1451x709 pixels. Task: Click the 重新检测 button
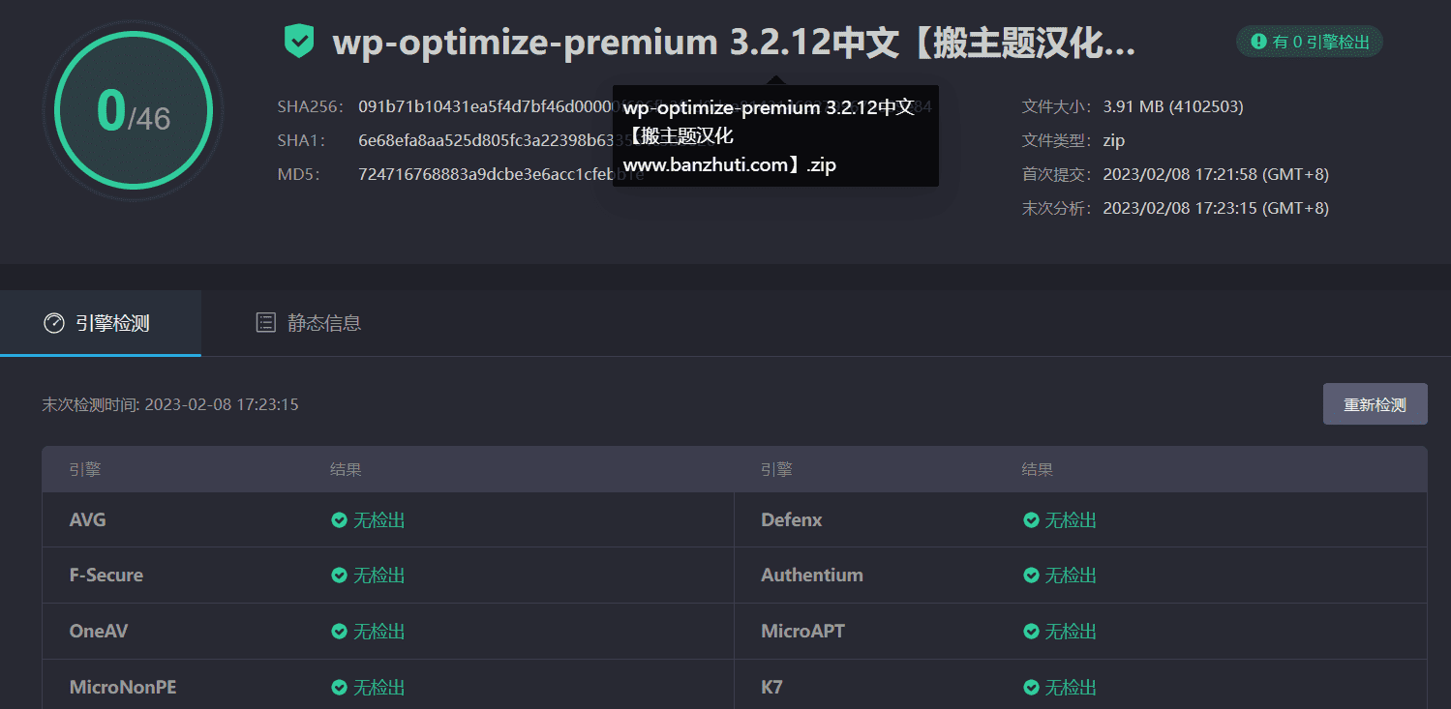(x=1375, y=404)
